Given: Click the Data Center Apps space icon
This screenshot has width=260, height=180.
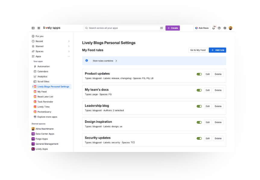Looking at the screenshot, I should [x=33, y=134].
